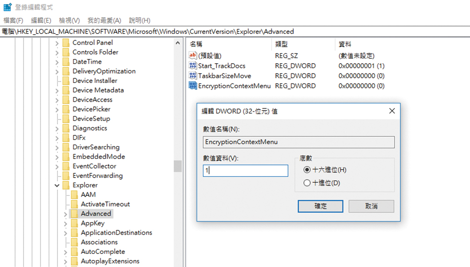
Task: Click the (預設值) string value icon
Action: coord(192,56)
